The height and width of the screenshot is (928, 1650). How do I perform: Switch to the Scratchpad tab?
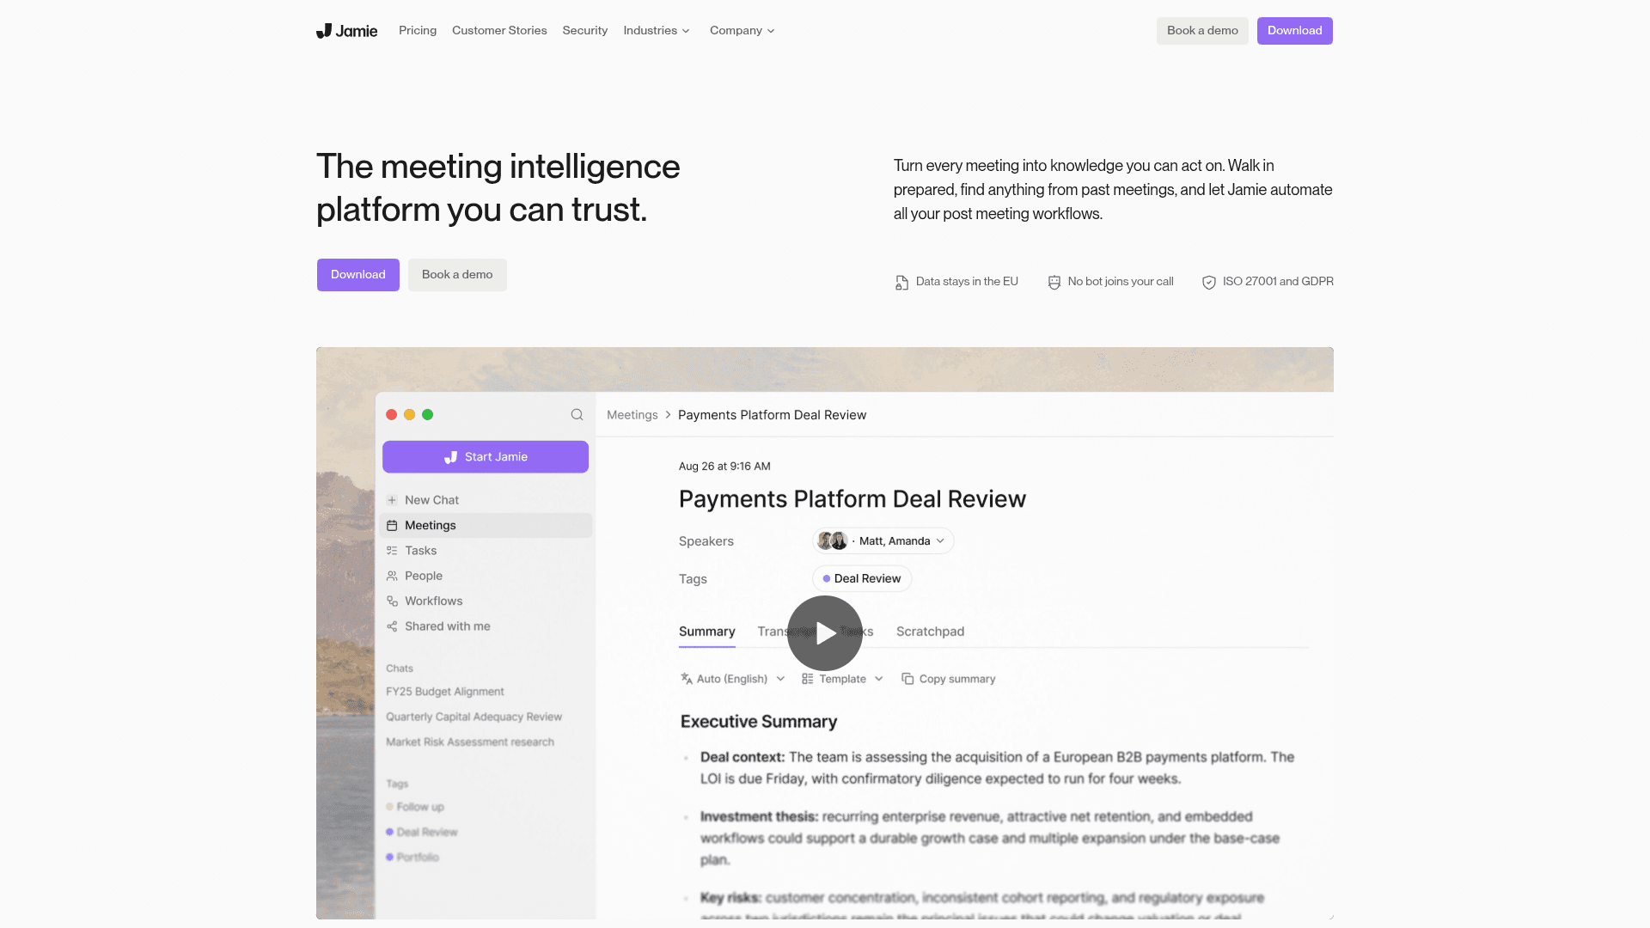930,632
